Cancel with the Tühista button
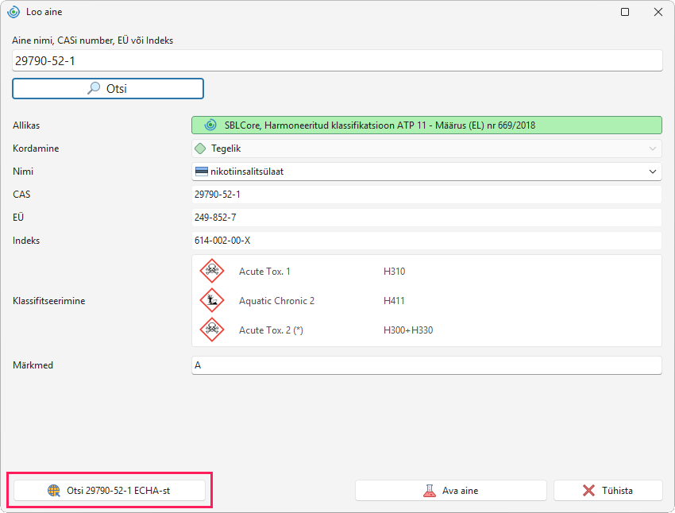Screen dimensions: 675x513 [x=607, y=491]
